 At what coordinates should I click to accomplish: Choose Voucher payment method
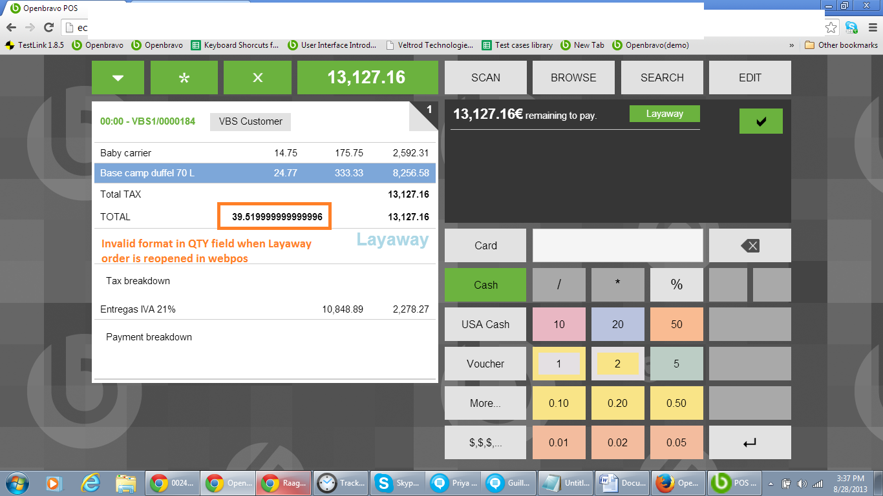tap(485, 364)
